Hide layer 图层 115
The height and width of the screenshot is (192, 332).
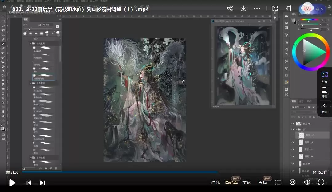[x=293, y=149]
